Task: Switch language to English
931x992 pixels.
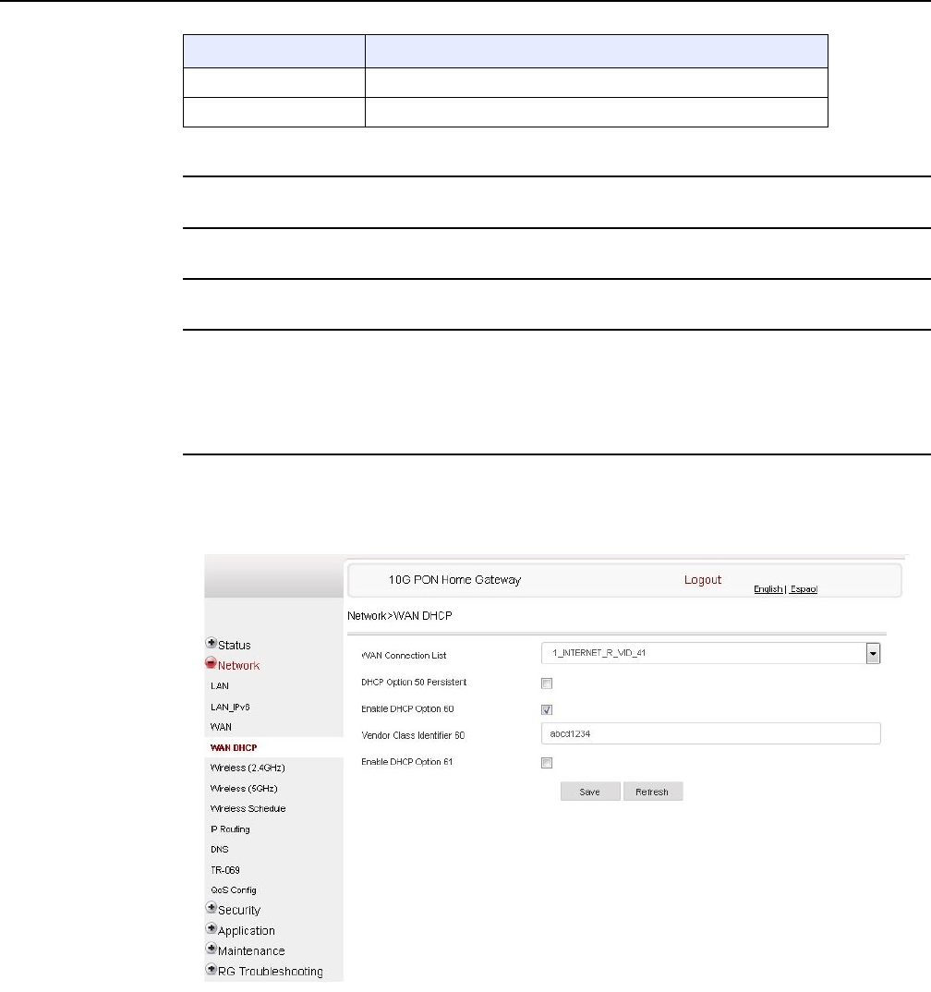Action: 768,589
